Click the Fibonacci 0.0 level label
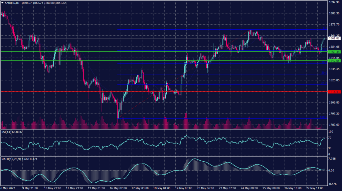Image resolution: width=342 pixels, height=191 pixels. point(323,29)
